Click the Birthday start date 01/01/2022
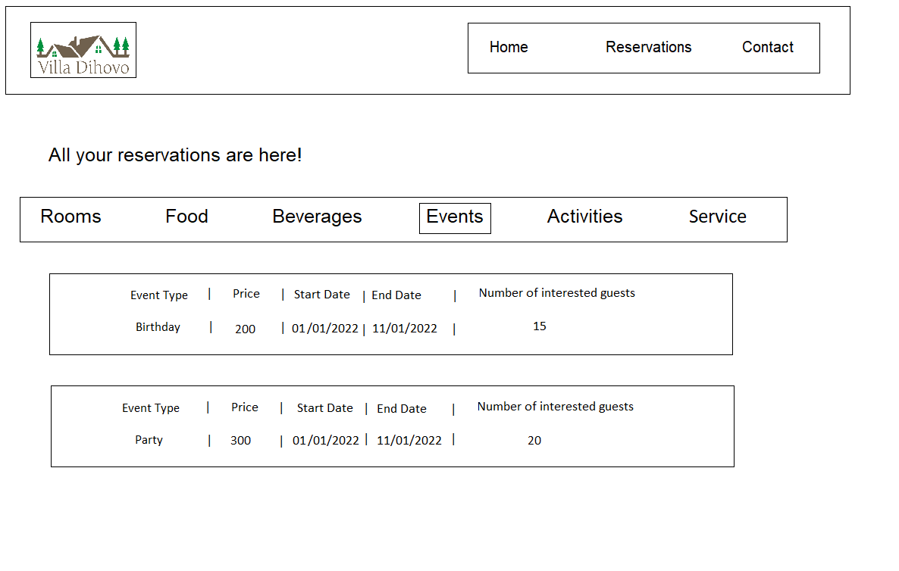The width and height of the screenshot is (899, 571). click(325, 329)
